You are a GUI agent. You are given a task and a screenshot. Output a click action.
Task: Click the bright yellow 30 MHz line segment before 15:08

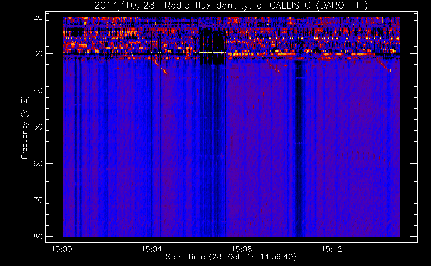click(213, 52)
